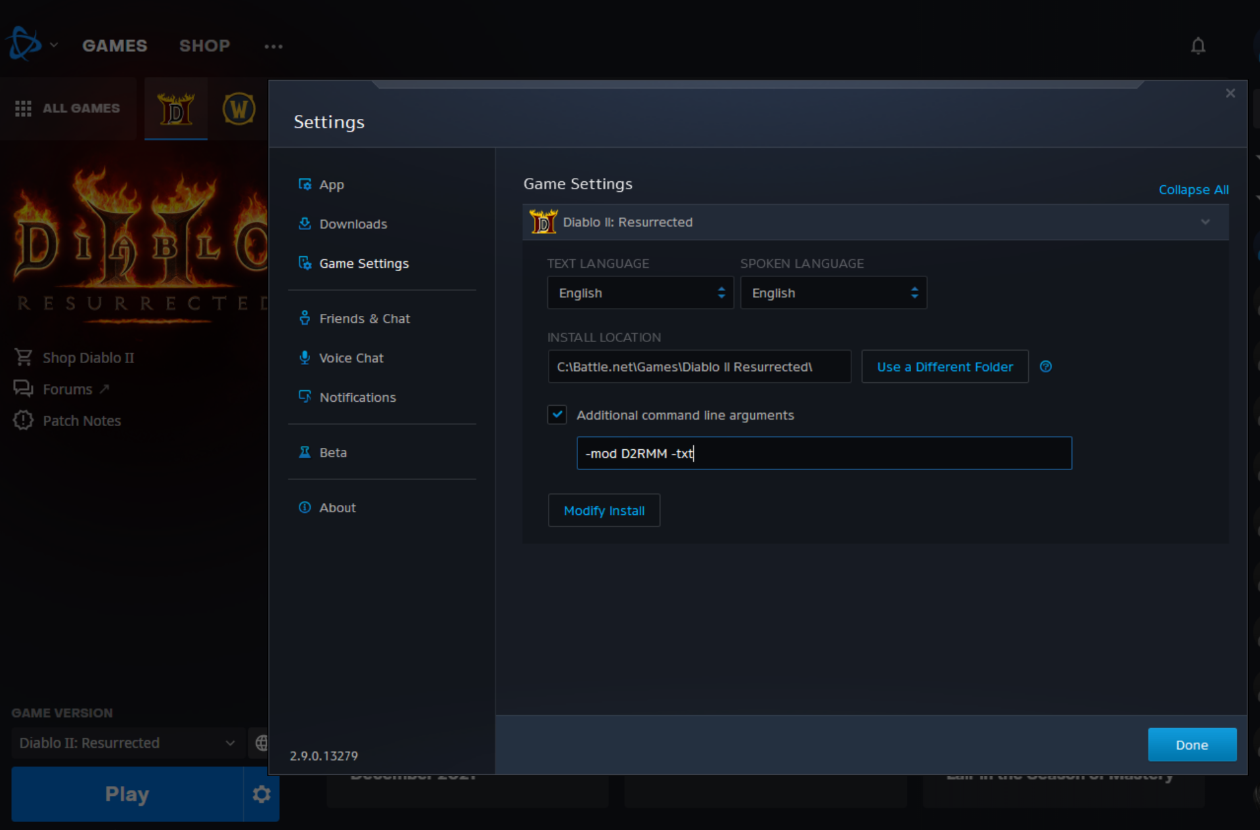Click the region globe icon
This screenshot has height=830, width=1260.
coord(261,743)
